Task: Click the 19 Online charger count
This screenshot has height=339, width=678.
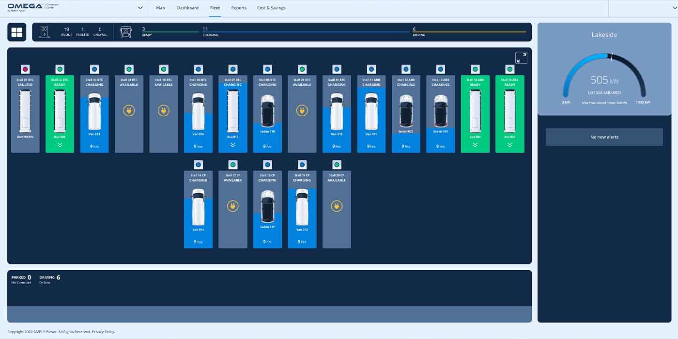Action: coord(66,32)
